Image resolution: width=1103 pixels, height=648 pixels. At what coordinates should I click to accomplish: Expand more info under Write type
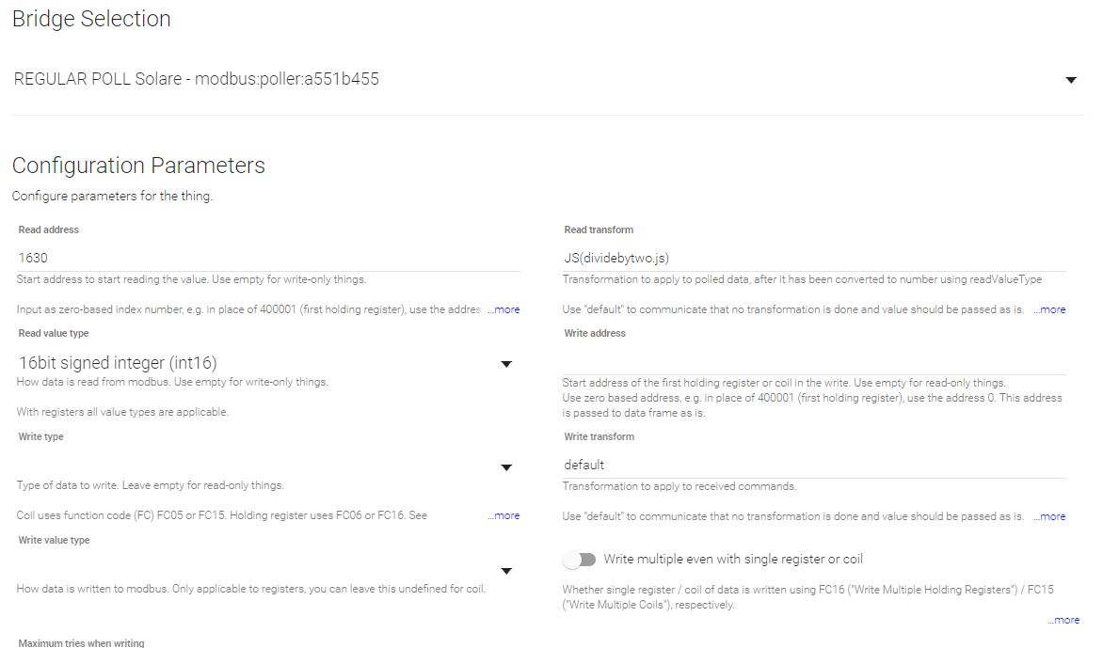coord(504,515)
